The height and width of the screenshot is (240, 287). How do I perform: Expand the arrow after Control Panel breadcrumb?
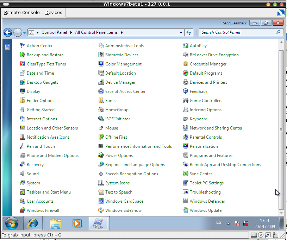(x=71, y=32)
